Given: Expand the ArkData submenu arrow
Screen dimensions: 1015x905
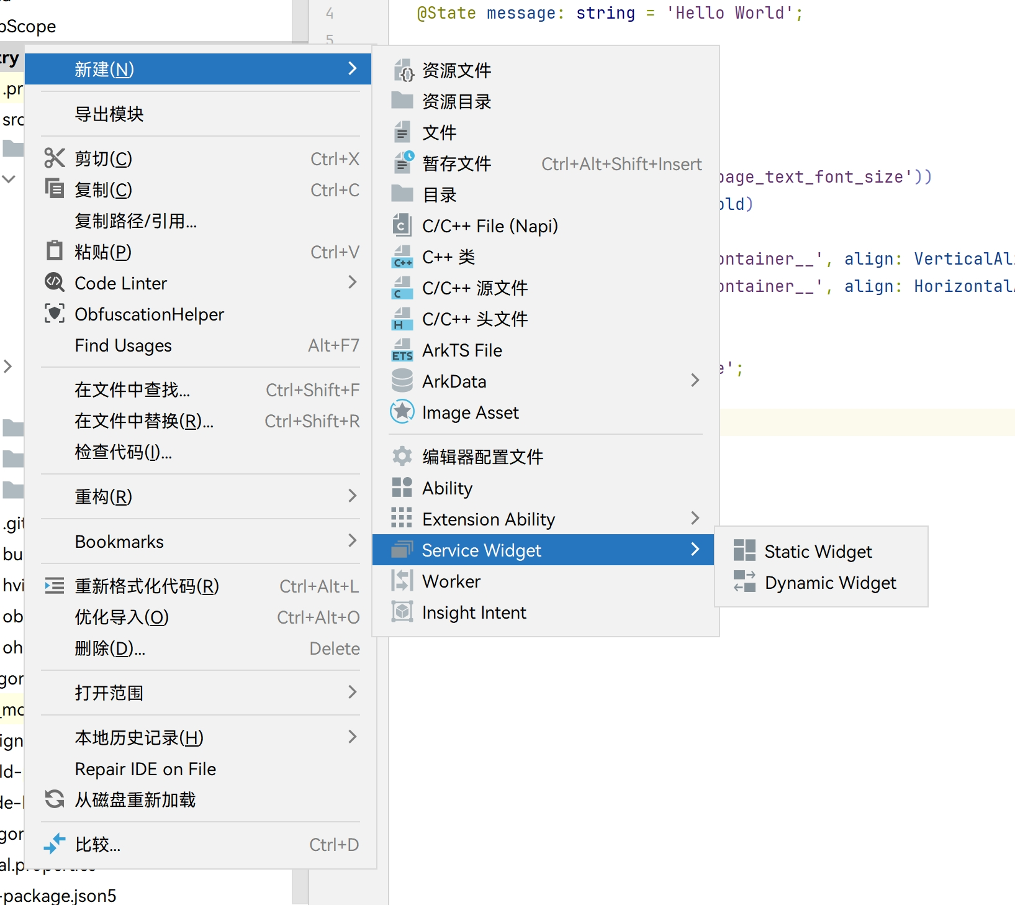Looking at the screenshot, I should point(695,380).
